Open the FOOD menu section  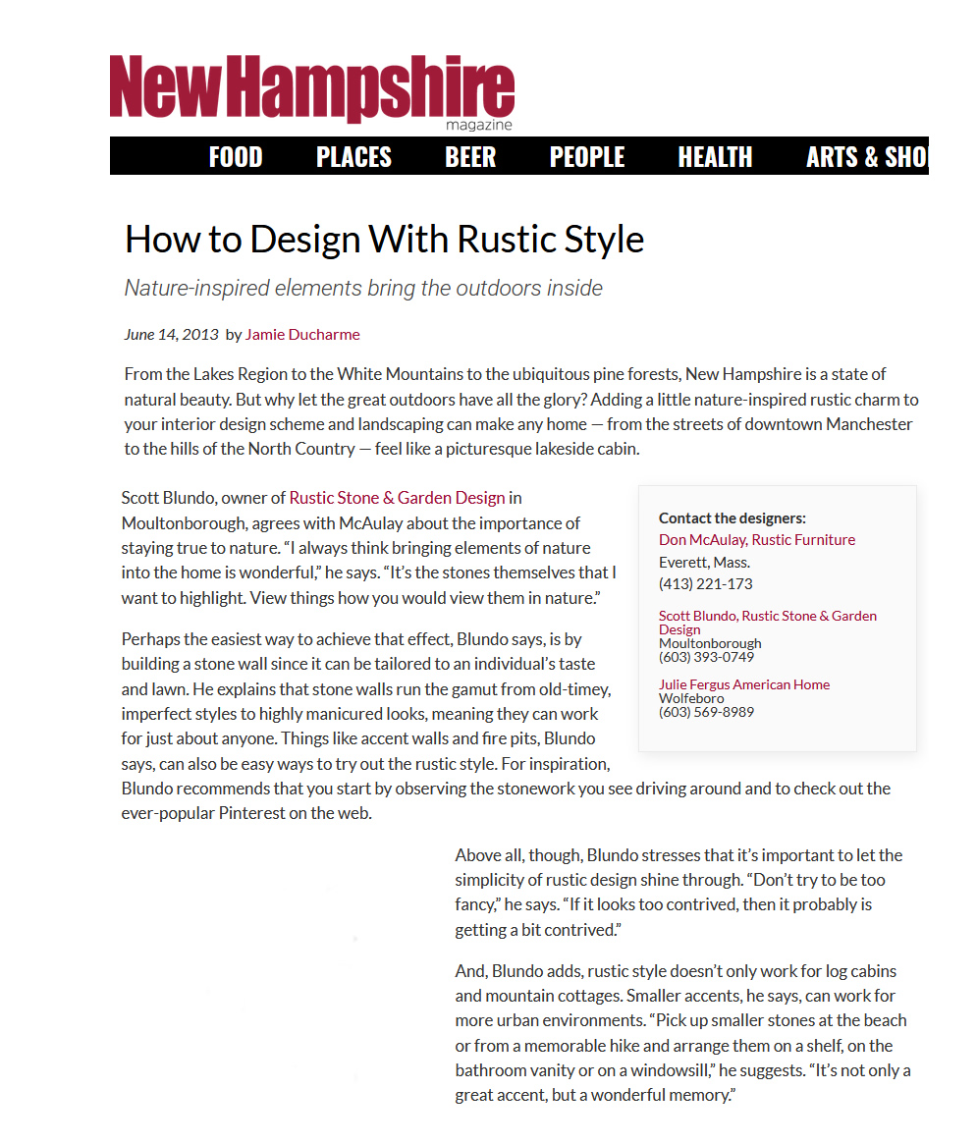(236, 157)
